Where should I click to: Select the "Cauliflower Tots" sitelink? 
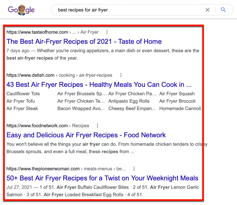click(23, 94)
